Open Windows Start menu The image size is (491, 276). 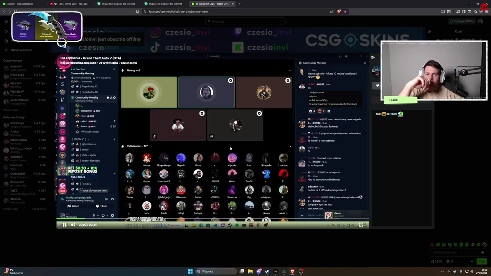point(190,271)
